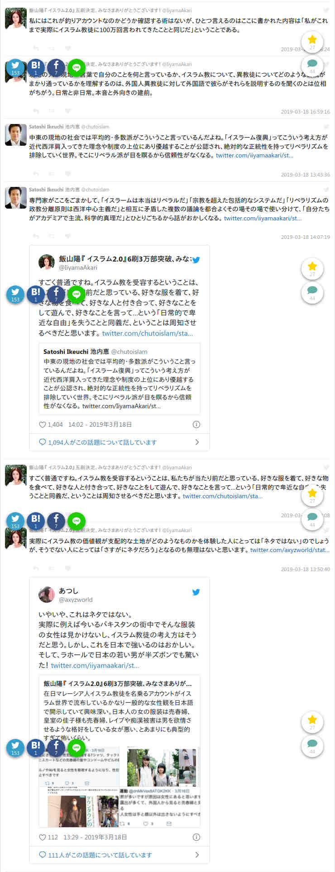Open the twitter.com/axyzworld/stat... link
This screenshot has height=872, width=335.
coord(290,550)
